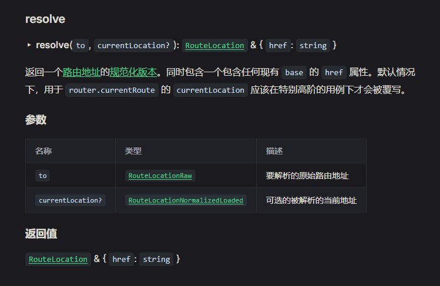The width and height of the screenshot is (440, 286).
Task: Select the "to" cell in parameters table
Action: (x=43, y=176)
